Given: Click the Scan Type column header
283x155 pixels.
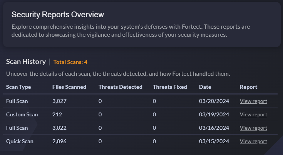Looking at the screenshot, I should click(x=18, y=87).
